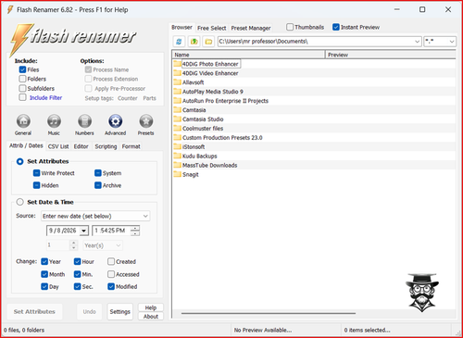This screenshot has width=463, height=338.
Task: Click the Parts setup tag link
Action: [149, 98]
